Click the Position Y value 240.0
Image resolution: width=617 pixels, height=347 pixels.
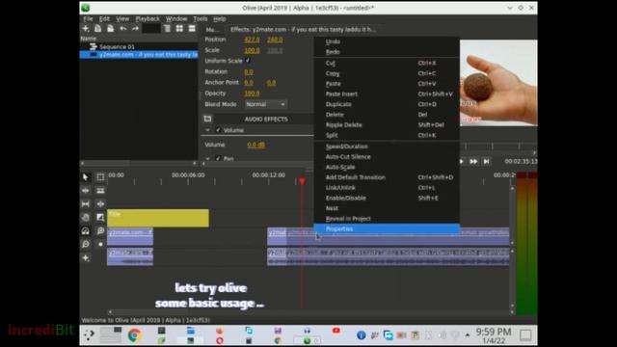tap(275, 40)
